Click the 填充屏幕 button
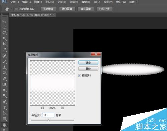The image size is (167, 131). (x=86, y=9)
